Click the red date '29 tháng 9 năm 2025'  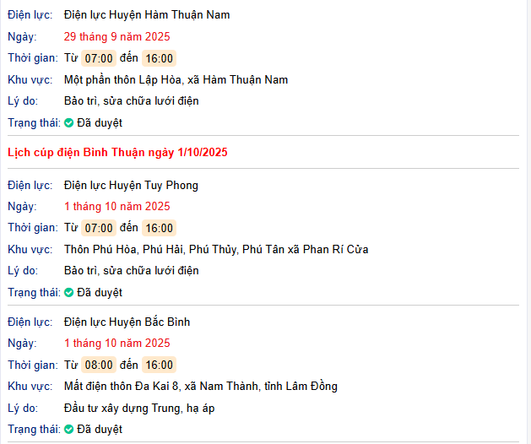pyautogui.click(x=117, y=36)
